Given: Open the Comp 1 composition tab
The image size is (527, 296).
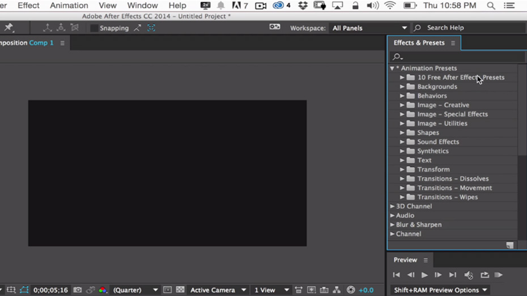Looking at the screenshot, I should [41, 43].
